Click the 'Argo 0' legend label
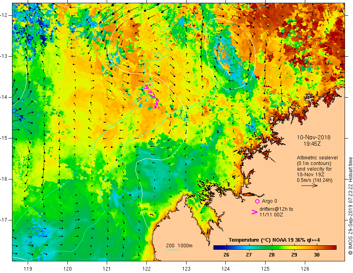Viewport: 353px width, 273px height. coord(270,201)
